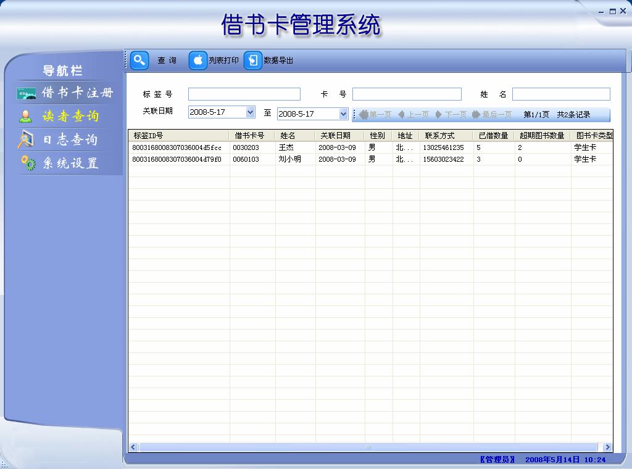This screenshot has height=469, width=632.
Task: Click card number 0060103
Action: coord(246,160)
